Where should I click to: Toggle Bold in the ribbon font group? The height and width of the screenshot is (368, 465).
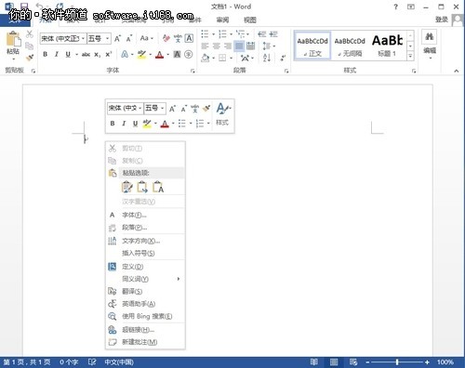[46, 55]
